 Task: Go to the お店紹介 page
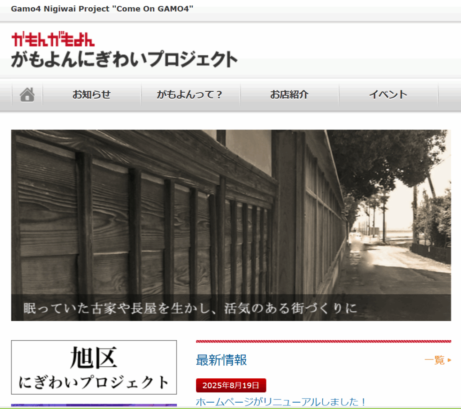pos(289,95)
